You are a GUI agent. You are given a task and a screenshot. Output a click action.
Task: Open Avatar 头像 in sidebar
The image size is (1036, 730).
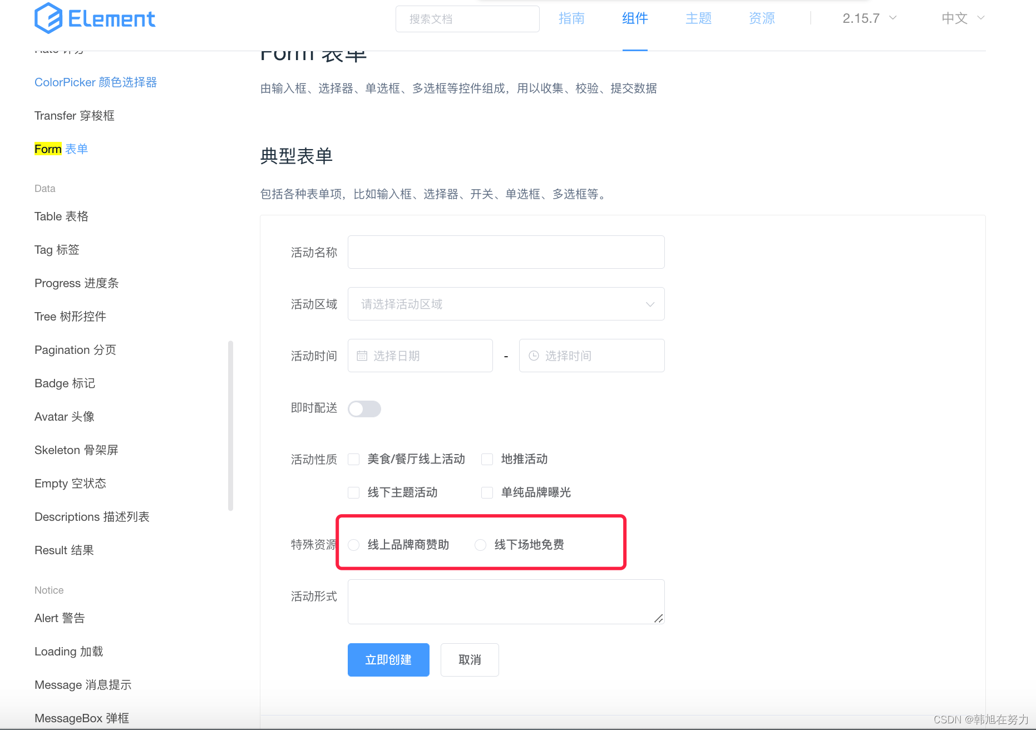pyautogui.click(x=65, y=417)
